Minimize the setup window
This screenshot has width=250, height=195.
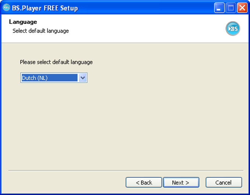click(219, 8)
